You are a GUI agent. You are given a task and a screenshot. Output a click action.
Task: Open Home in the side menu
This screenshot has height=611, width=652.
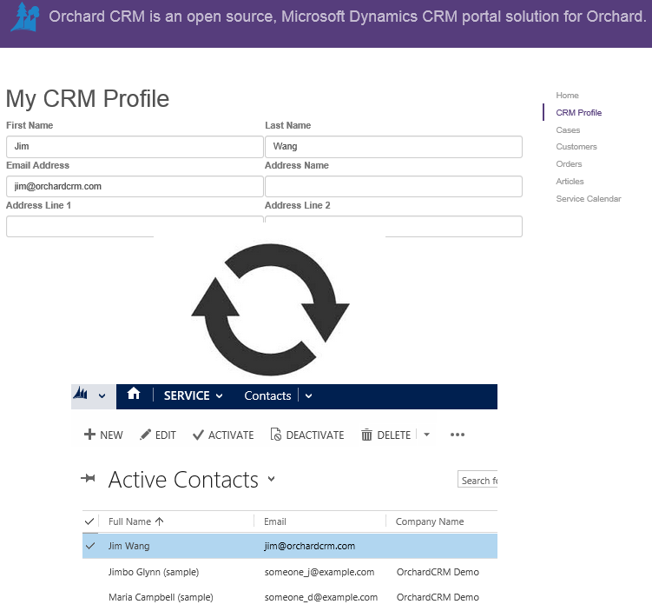coord(567,96)
